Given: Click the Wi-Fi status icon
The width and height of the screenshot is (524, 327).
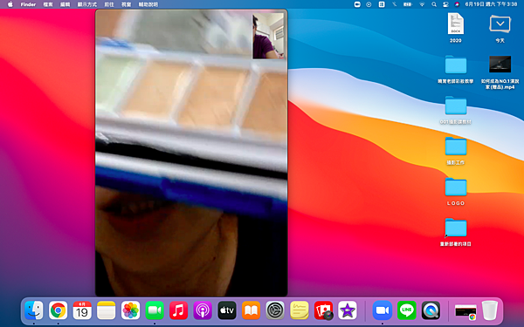Looking at the screenshot, I should [422, 4].
